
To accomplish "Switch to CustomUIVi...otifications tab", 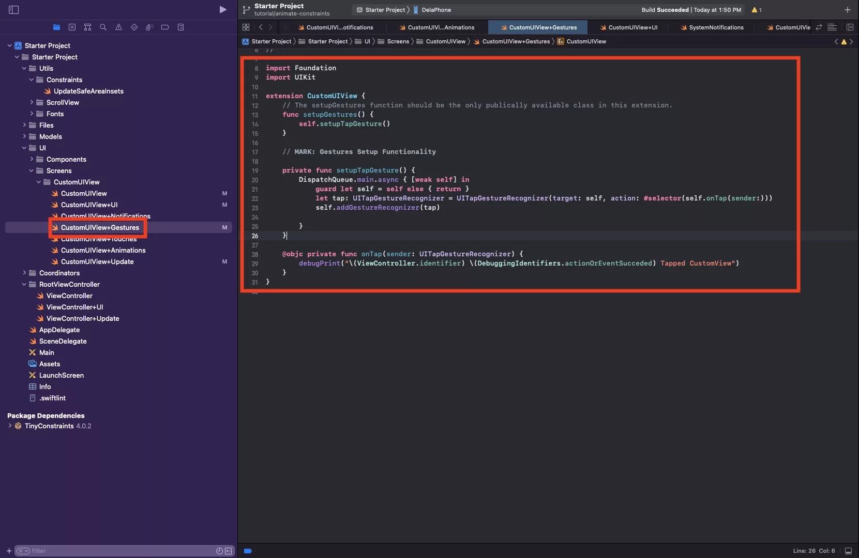I will click(x=336, y=27).
